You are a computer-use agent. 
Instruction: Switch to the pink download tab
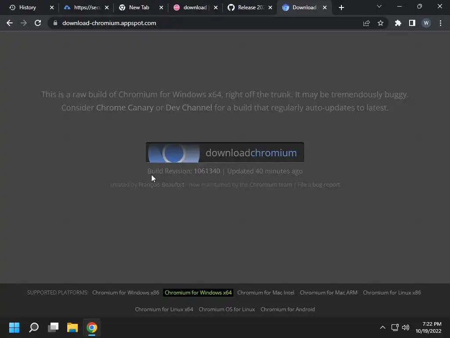coord(193,7)
